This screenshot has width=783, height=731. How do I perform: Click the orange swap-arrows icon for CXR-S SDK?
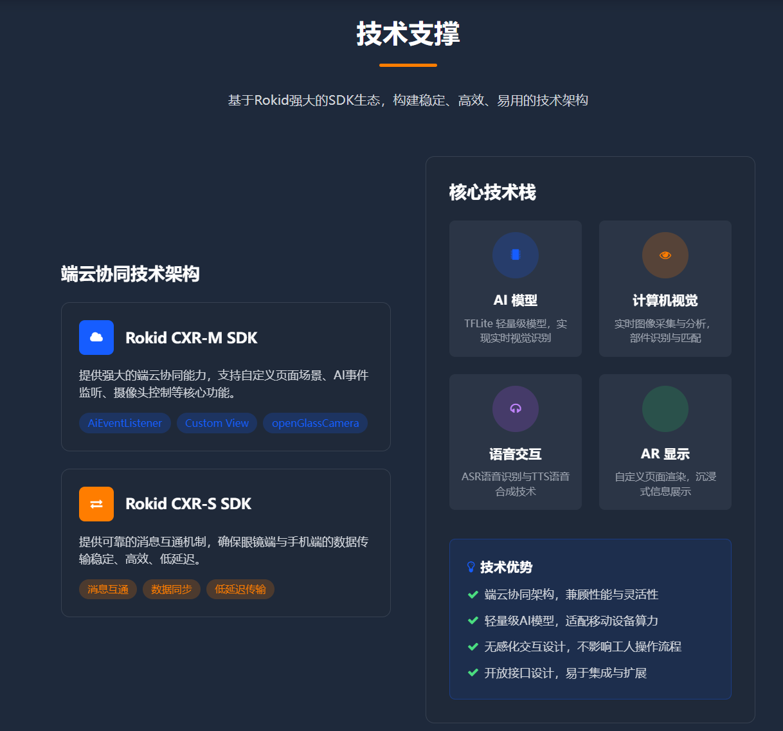pyautogui.click(x=96, y=504)
